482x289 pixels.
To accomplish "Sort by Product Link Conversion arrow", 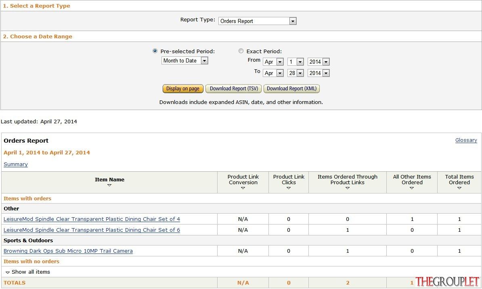I will (x=243, y=188).
